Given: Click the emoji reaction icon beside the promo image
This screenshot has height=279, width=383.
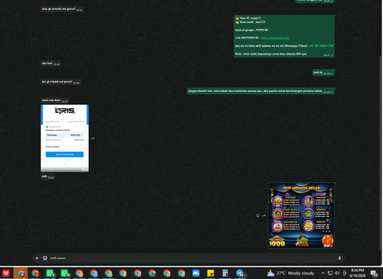Looking at the screenshot, I should (x=258, y=215).
